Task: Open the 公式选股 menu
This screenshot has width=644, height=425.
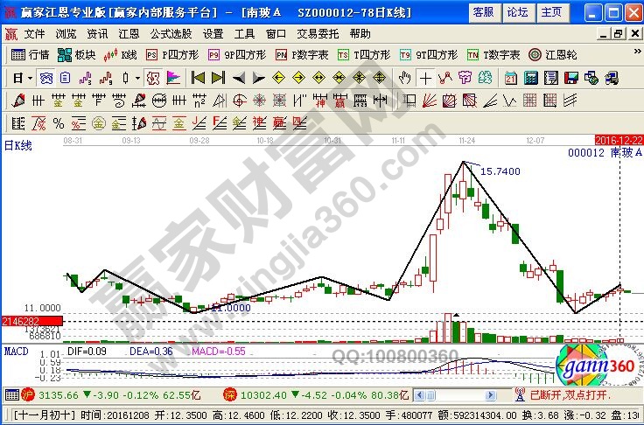Action: [171, 33]
